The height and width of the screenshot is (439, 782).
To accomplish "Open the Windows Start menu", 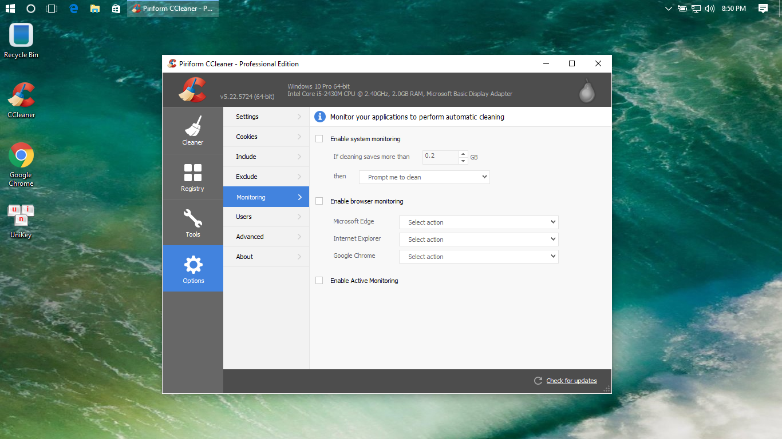I will [x=10, y=9].
